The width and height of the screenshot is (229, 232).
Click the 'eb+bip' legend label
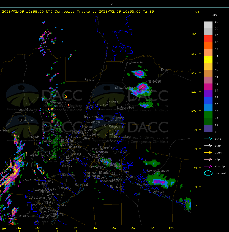pyautogui.click(x=220, y=166)
